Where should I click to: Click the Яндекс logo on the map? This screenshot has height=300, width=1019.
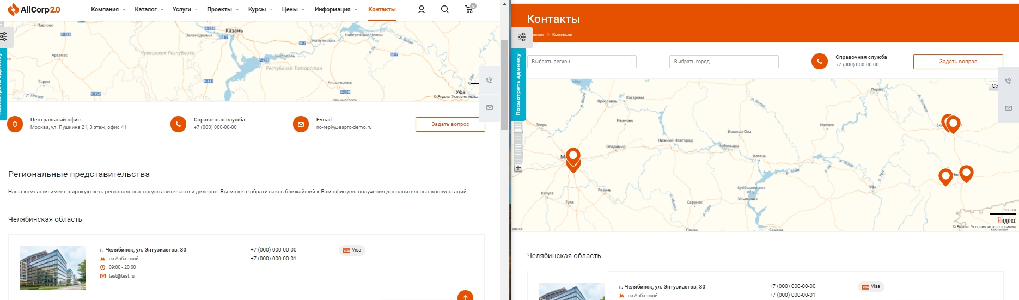pos(1006,221)
